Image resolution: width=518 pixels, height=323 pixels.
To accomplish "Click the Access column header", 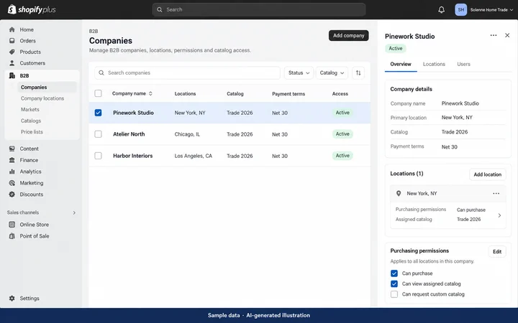I will click(340, 94).
